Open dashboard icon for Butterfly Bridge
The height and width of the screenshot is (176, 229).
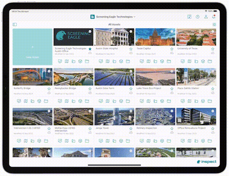click(x=19, y=101)
